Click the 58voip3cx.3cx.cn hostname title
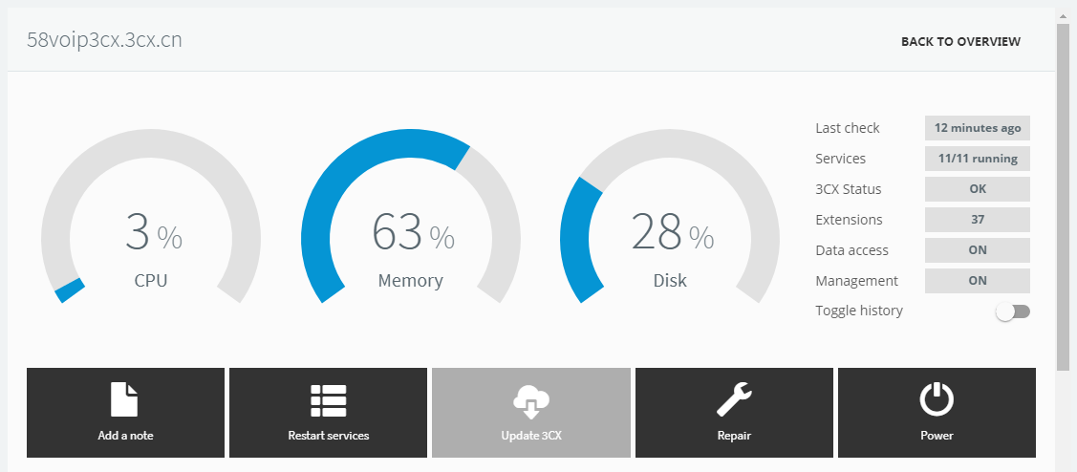 104,40
